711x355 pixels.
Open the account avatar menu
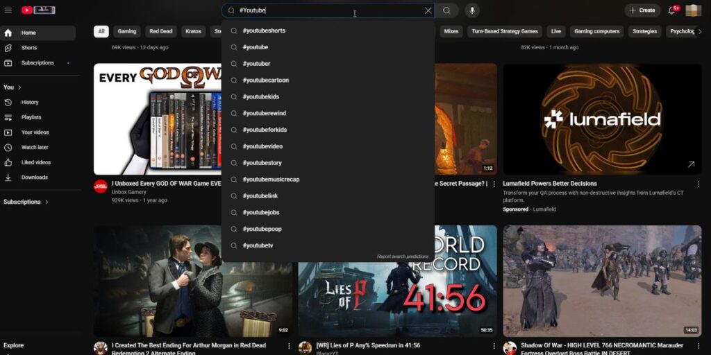click(x=693, y=10)
